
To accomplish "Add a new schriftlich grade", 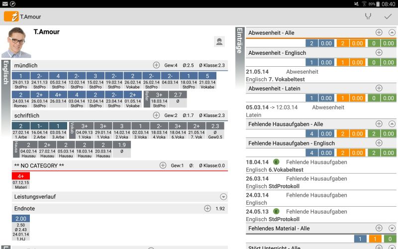I will point(156,115).
